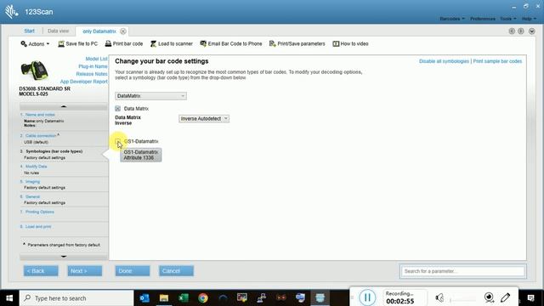Click the recorder pencil annotation icon
The width and height of the screenshot is (544, 306).
506,297
